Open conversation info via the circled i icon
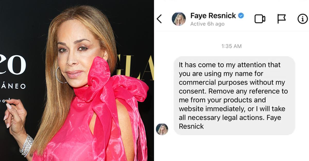The width and height of the screenshot is (309, 161). pos(302,19)
